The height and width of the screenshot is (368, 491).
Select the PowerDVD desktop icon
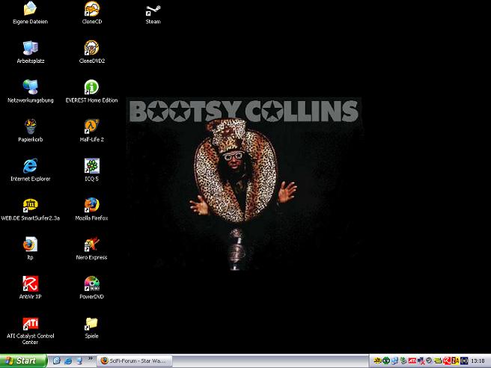92,284
